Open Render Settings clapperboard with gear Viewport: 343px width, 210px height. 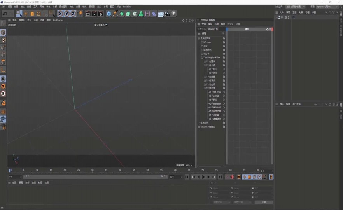(x=101, y=14)
